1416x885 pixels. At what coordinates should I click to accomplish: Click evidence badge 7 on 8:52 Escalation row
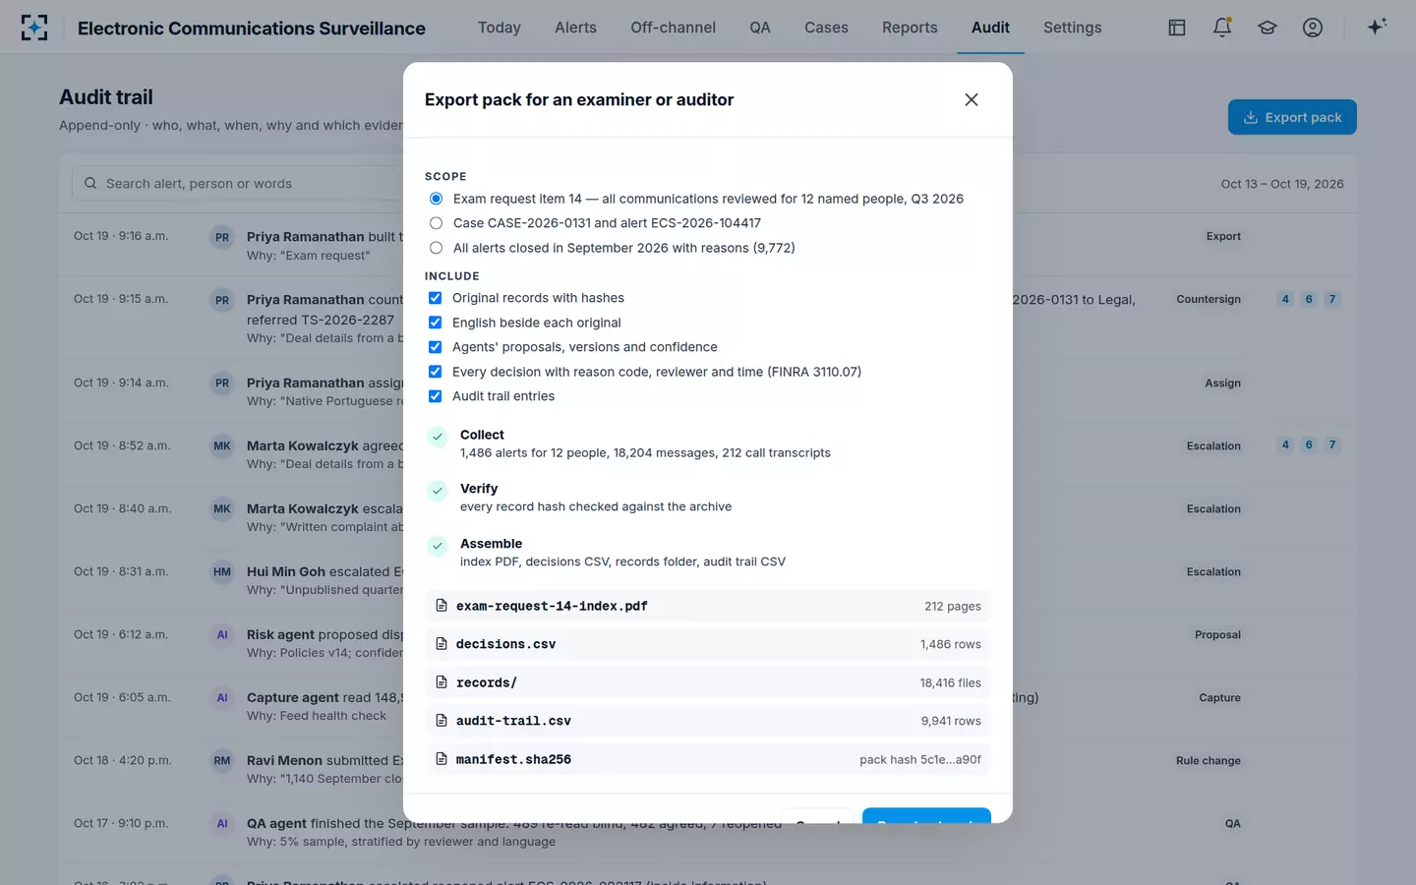(x=1332, y=444)
